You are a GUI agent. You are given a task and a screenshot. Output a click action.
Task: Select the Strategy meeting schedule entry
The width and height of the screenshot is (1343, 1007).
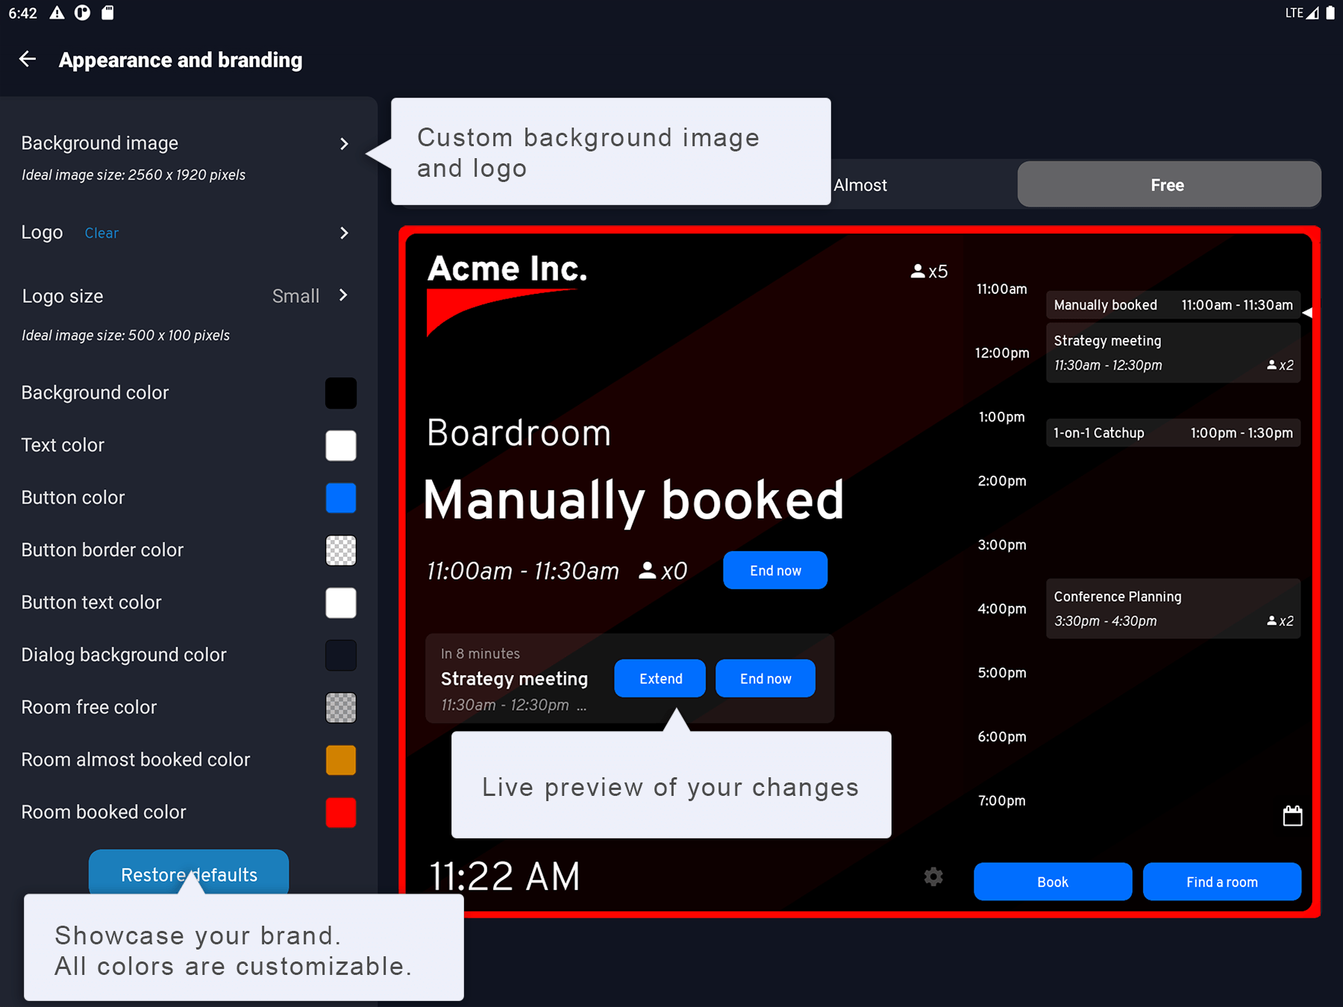(x=1173, y=353)
